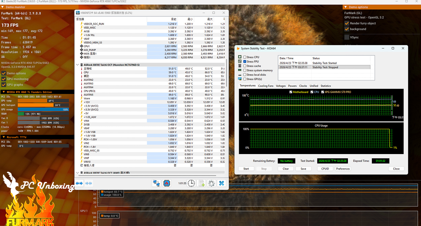
Task: Click HWiNFO logging sheet plus icon
Action: [201, 183]
